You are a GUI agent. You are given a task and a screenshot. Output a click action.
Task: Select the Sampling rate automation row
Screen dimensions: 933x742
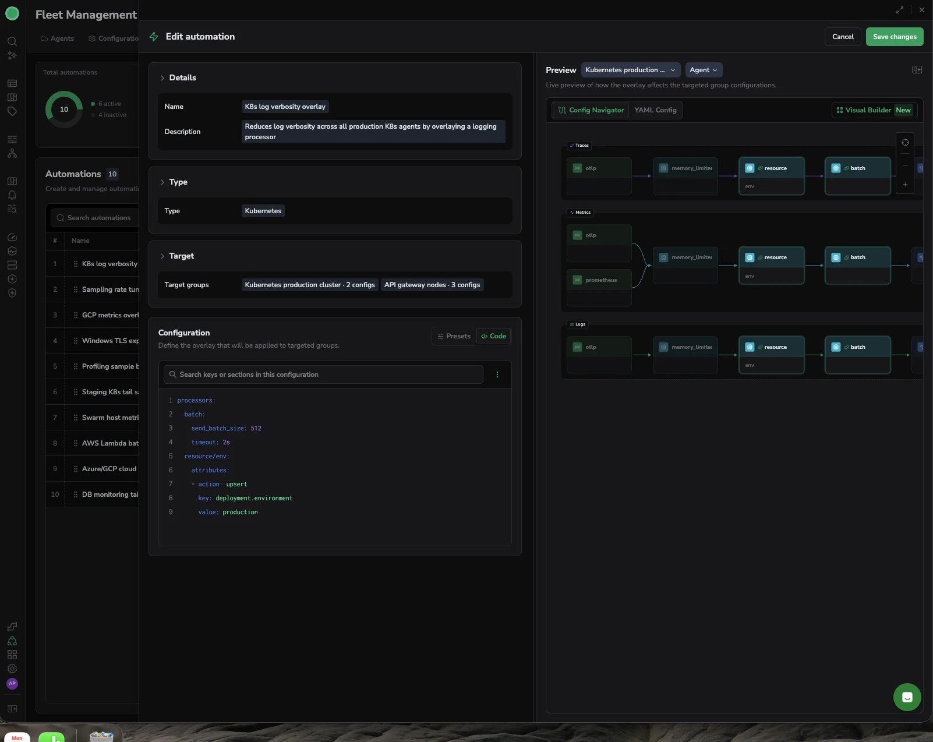pos(93,289)
